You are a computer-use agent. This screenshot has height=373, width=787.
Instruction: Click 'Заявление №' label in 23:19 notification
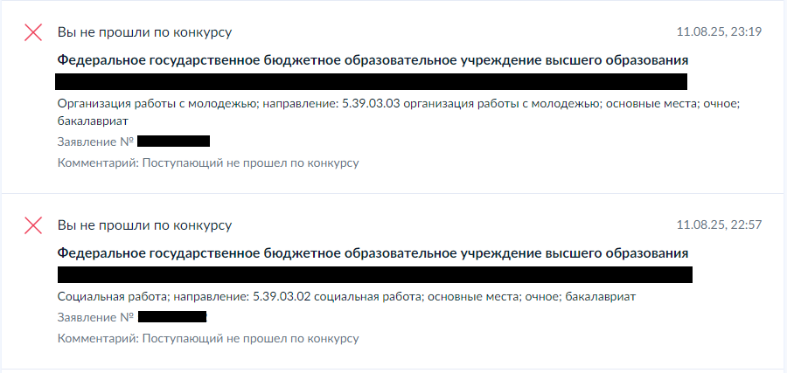(x=94, y=141)
